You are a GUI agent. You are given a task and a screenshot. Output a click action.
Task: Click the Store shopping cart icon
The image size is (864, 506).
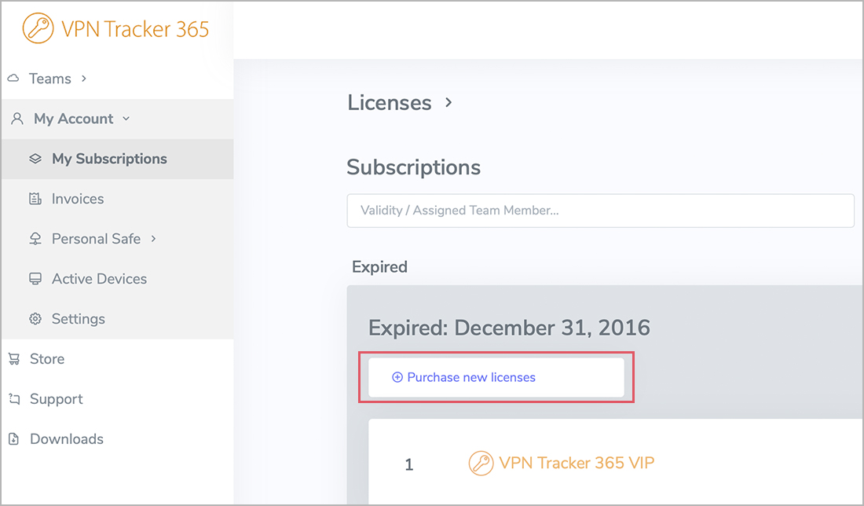pyautogui.click(x=13, y=359)
